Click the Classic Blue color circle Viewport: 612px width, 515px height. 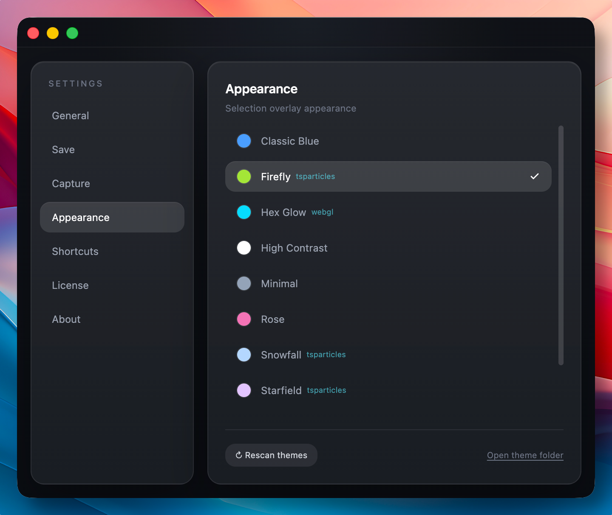click(x=244, y=141)
